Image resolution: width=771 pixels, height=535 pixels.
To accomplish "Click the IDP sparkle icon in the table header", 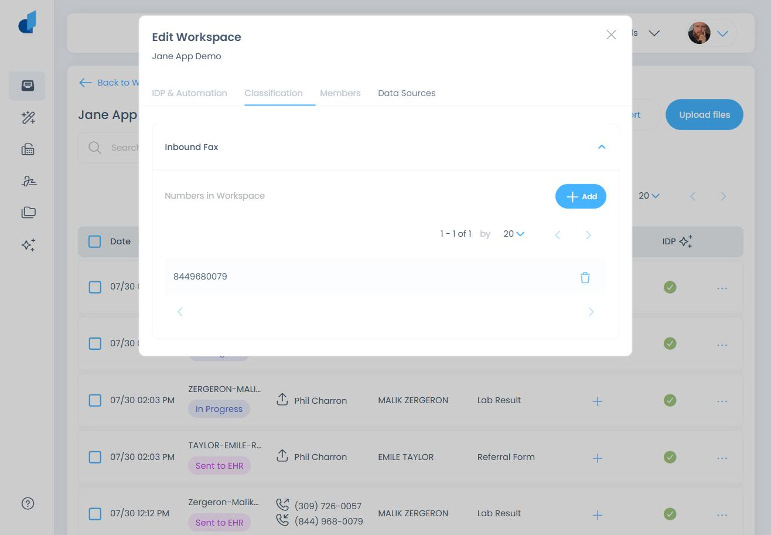I will (x=686, y=241).
